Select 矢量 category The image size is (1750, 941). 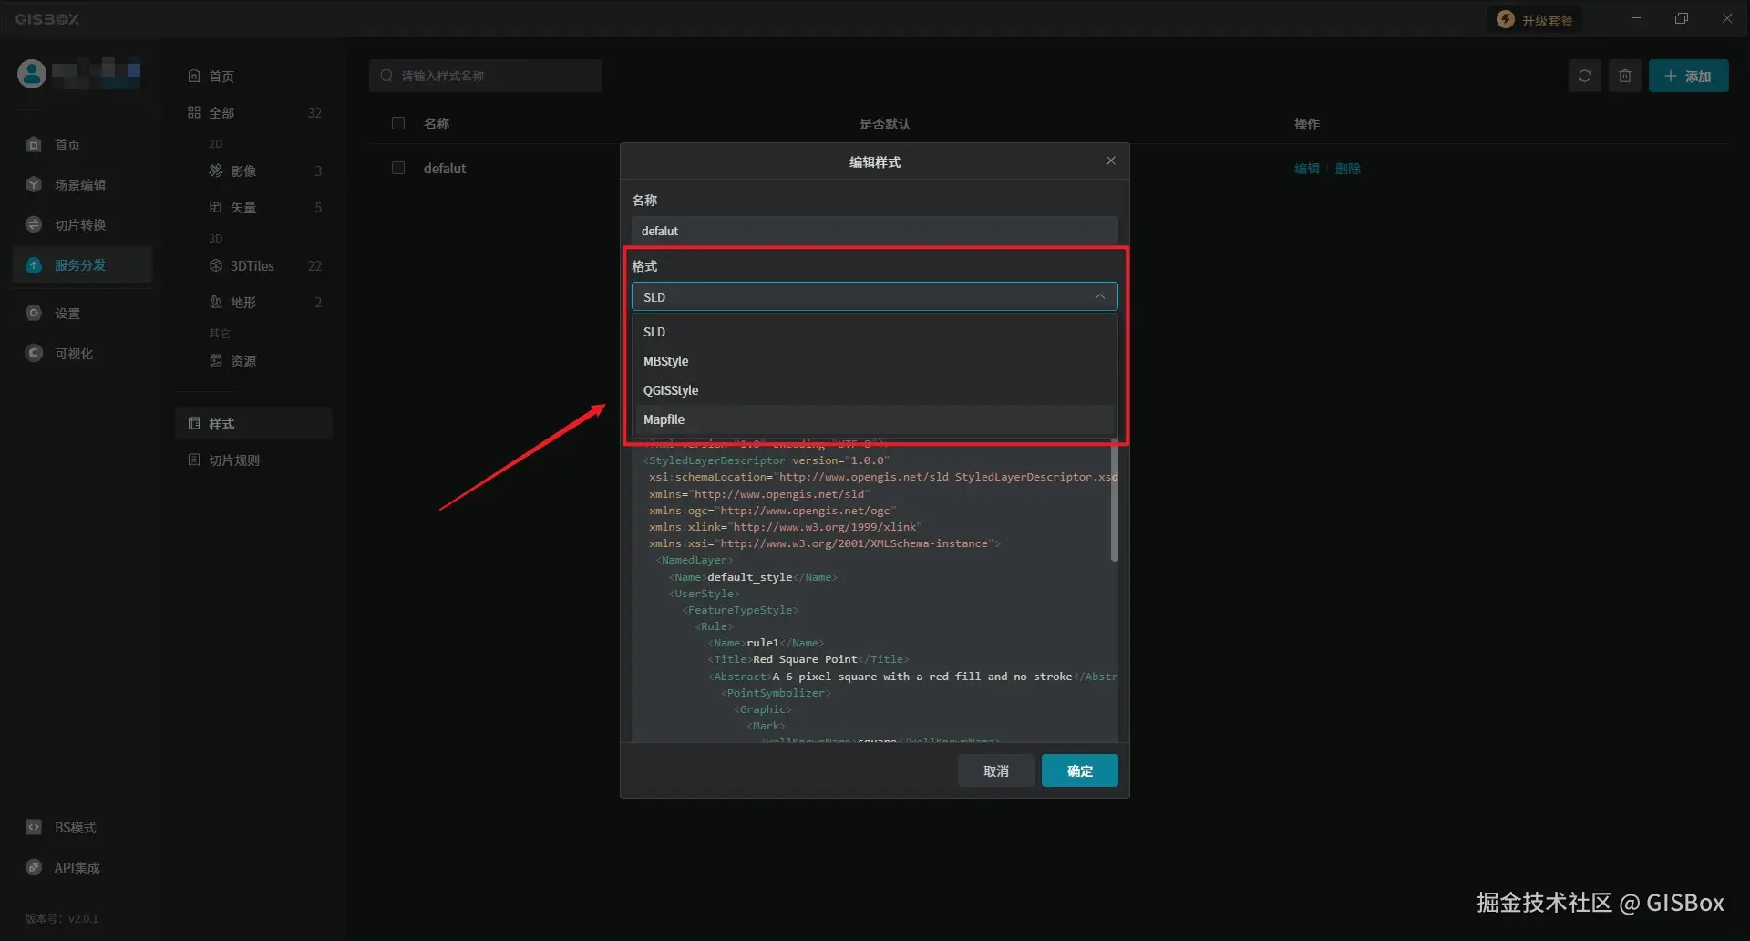pos(264,208)
